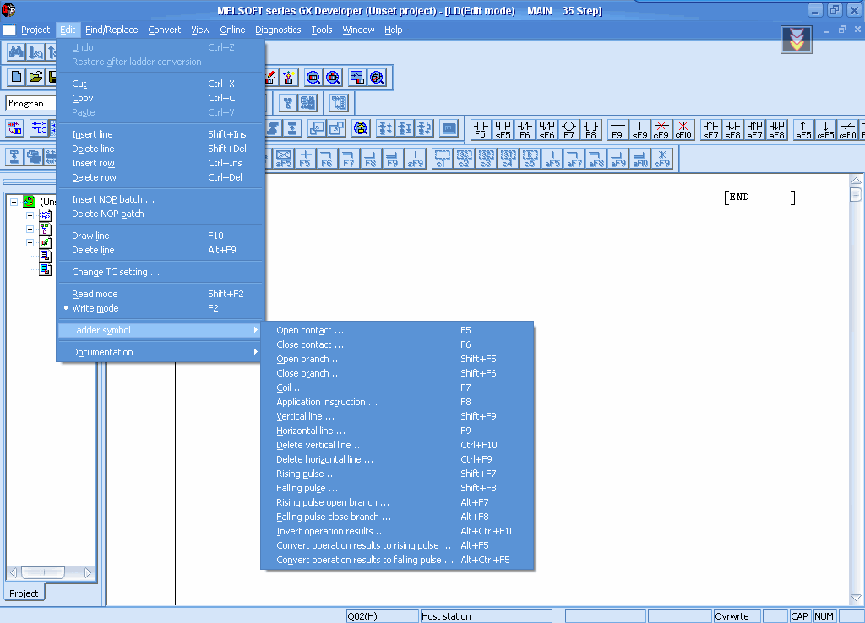Select the sF7 rising pulse toolbar icon
Image resolution: width=865 pixels, height=623 pixels.
pyautogui.click(x=710, y=129)
